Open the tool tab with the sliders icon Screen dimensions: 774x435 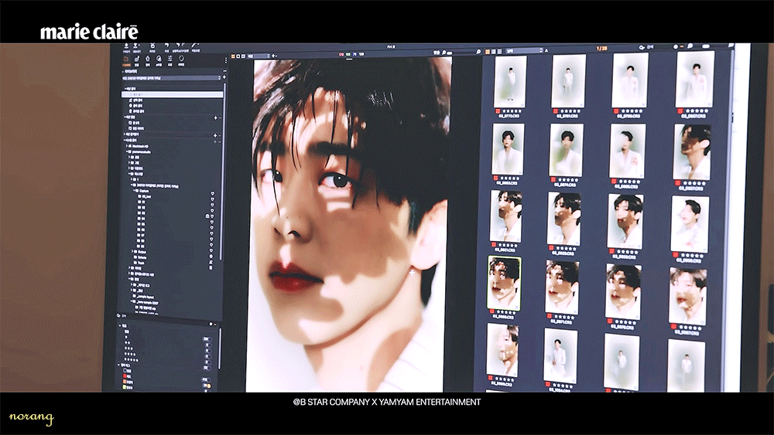click(170, 59)
